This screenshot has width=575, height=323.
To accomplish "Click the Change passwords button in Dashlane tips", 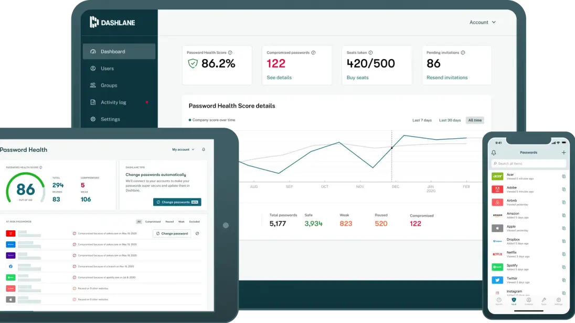I will click(177, 202).
